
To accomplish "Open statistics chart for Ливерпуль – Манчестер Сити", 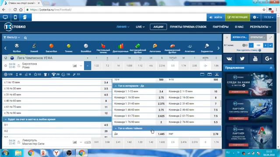I will [75, 142].
